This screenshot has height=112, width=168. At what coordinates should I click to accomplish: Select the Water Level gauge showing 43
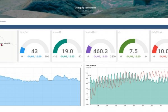click(34, 46)
